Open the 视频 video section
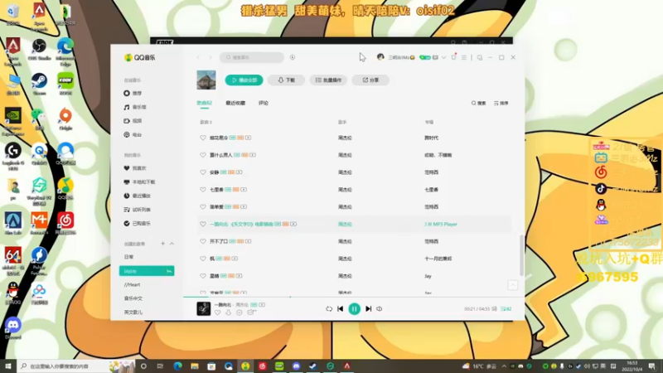663x373 pixels. [x=133, y=121]
